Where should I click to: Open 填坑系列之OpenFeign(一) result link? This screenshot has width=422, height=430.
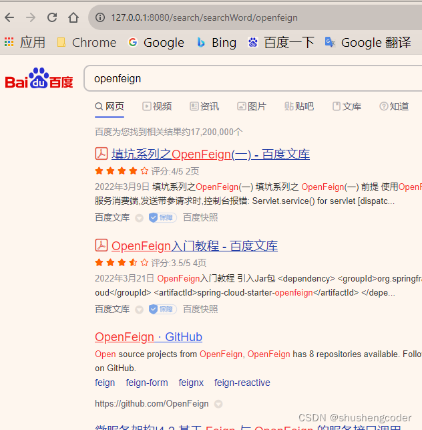click(x=210, y=154)
